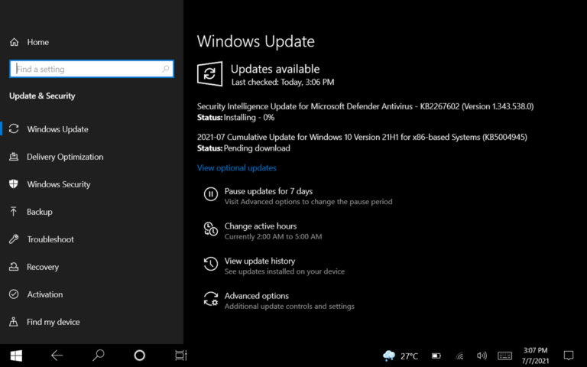Screen dimensions: 587x367
Task: Click 'Last checked: Today, 3:06 PM' text
Action: tap(283, 82)
